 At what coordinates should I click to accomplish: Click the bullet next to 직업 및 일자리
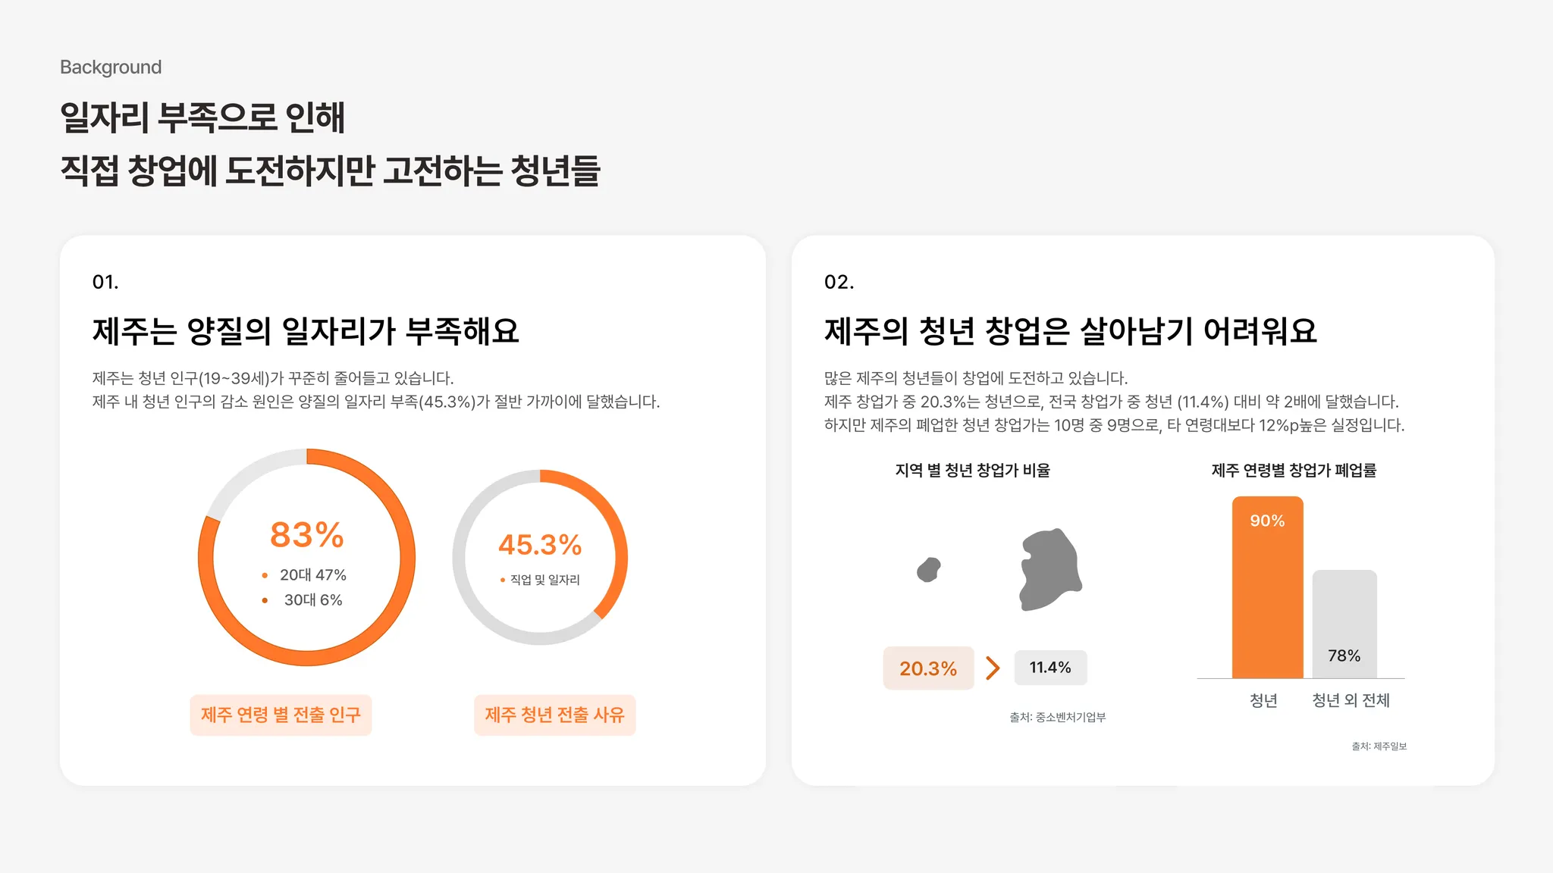coord(503,580)
